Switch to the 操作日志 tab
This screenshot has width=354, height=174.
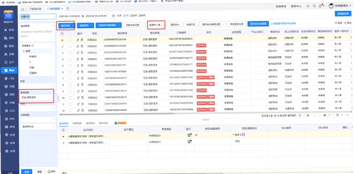104,123
